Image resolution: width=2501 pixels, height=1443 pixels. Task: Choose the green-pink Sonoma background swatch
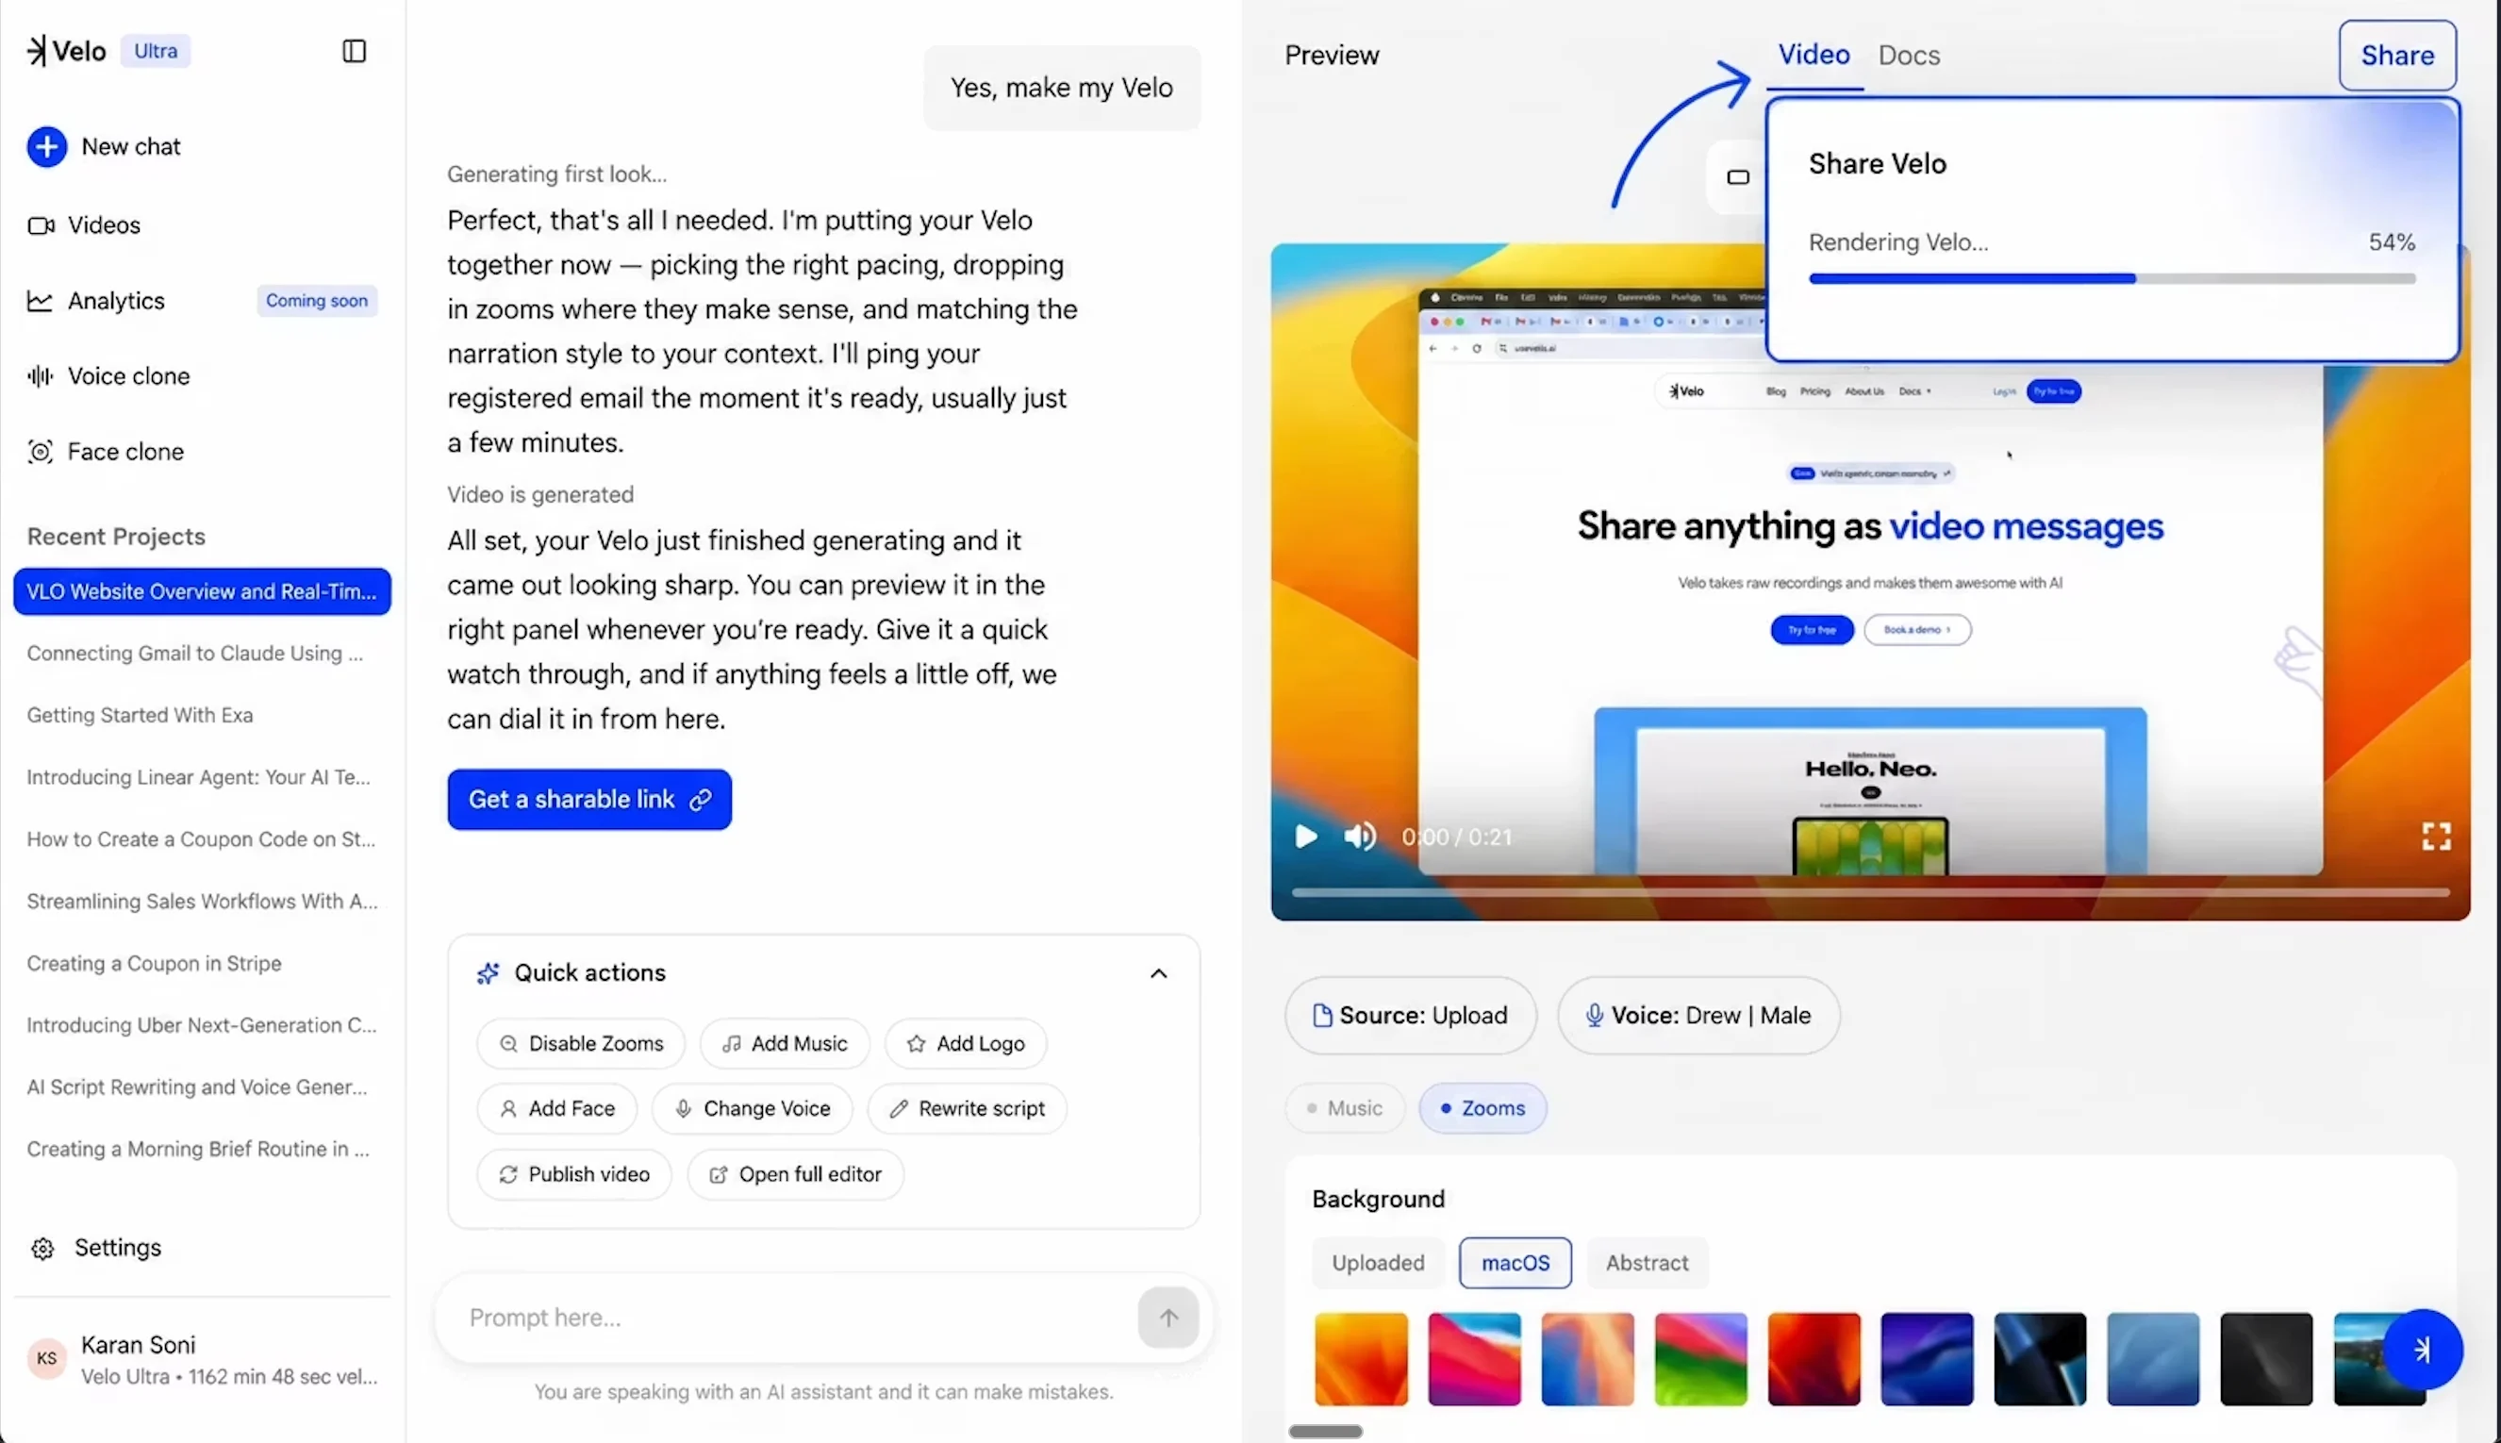tap(1700, 1359)
